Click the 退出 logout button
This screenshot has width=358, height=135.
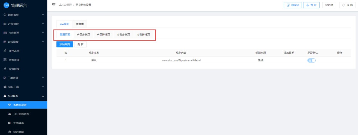click(x=348, y=5)
